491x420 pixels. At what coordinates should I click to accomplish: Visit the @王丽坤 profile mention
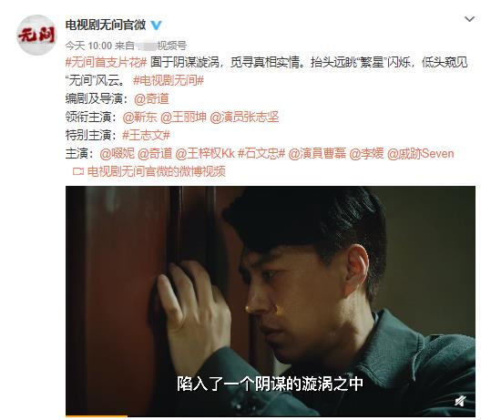point(183,117)
